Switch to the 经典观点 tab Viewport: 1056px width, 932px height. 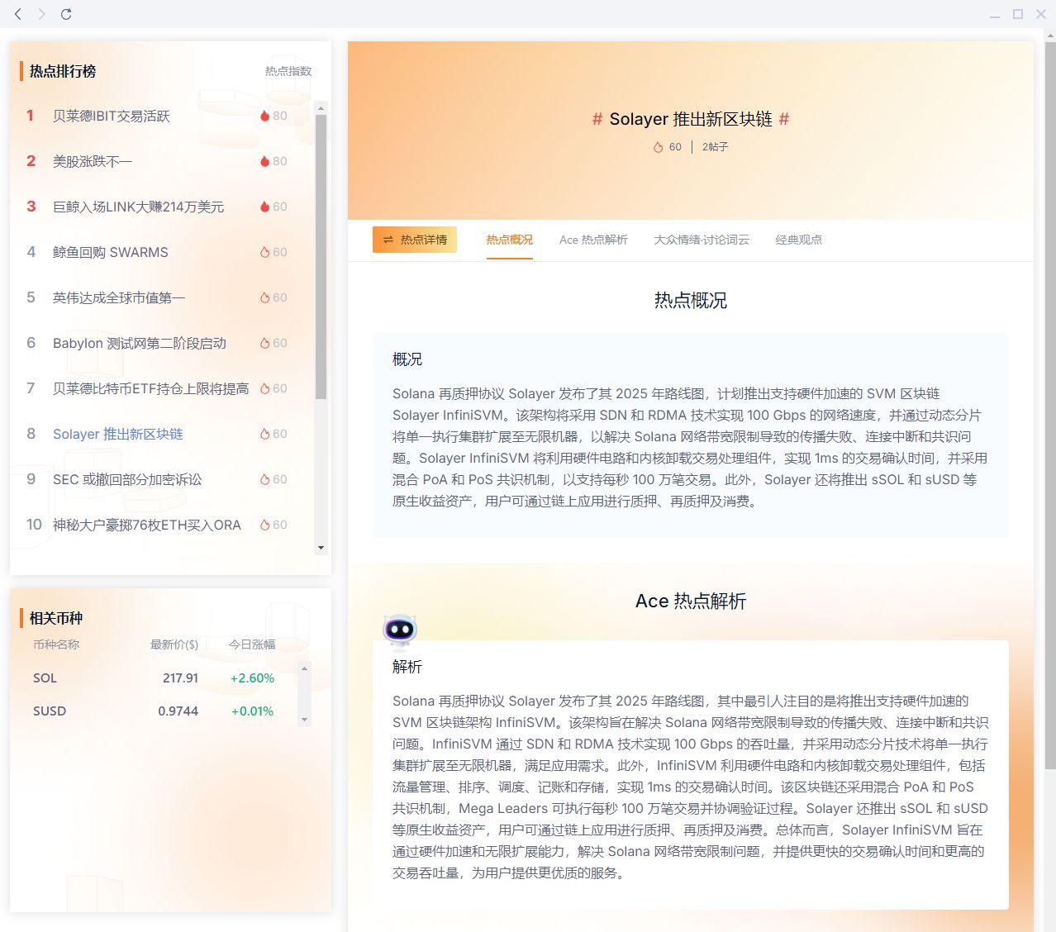799,240
